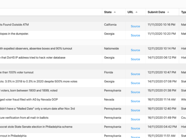
Task: Select the "Nevada" state cell
Action: [109, 100]
